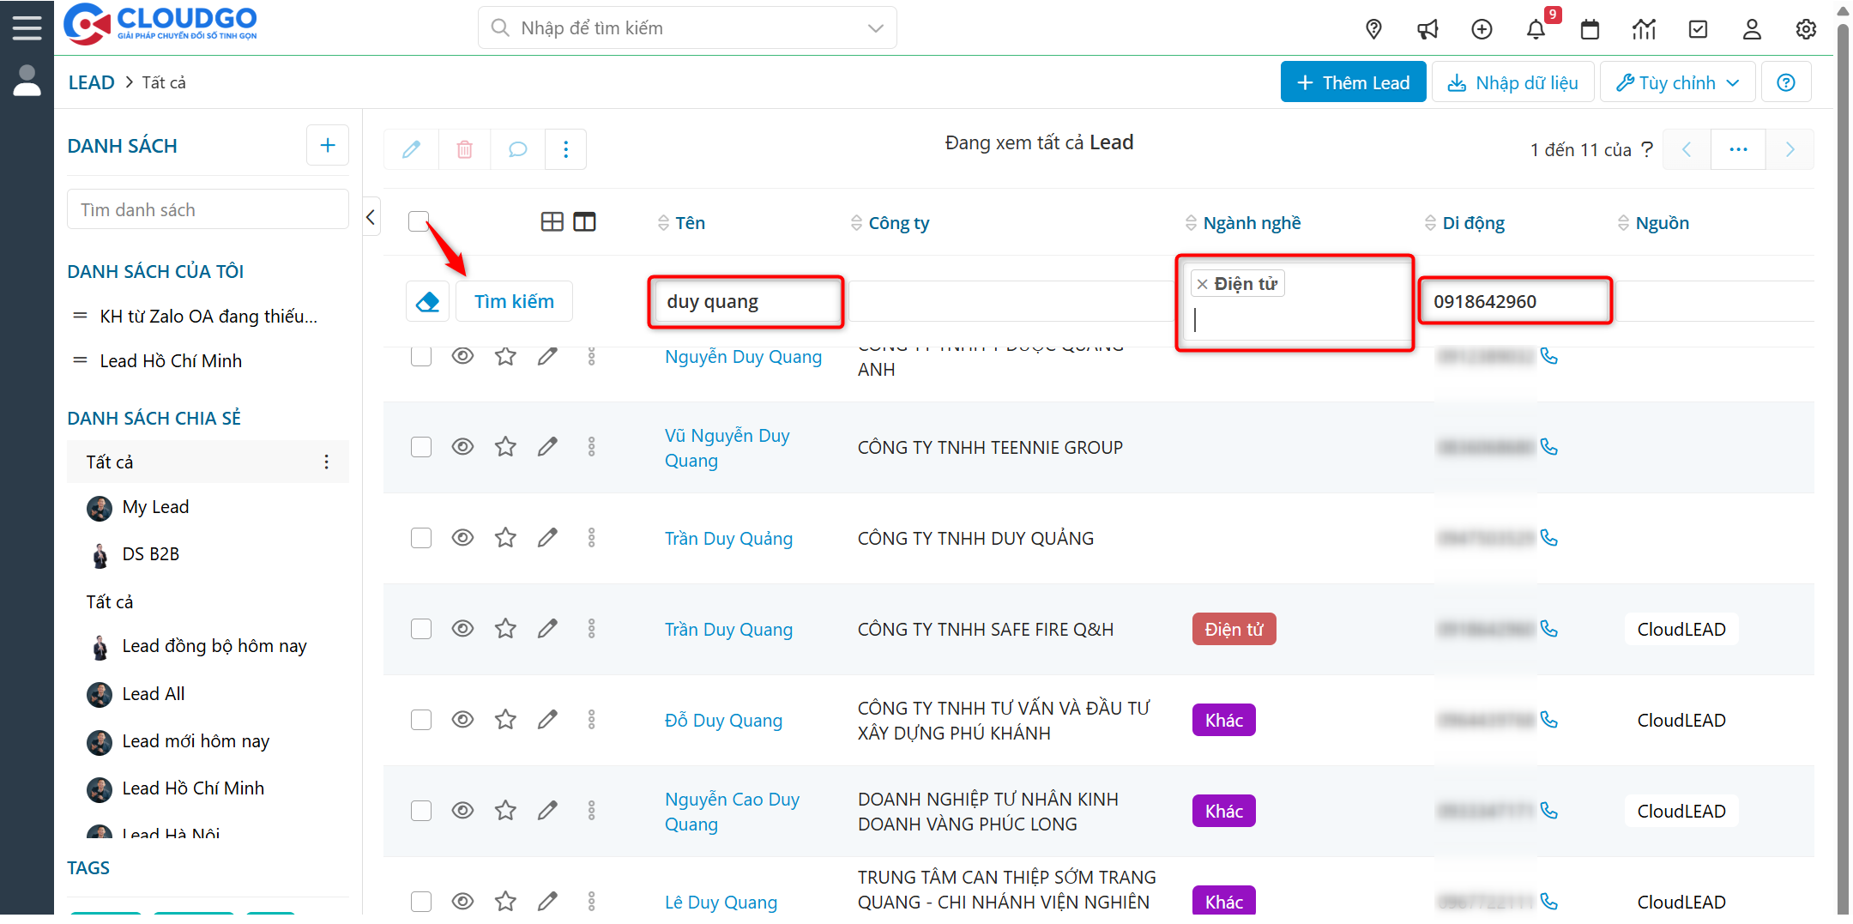Expand the search bar dropdown chevron

click(875, 27)
